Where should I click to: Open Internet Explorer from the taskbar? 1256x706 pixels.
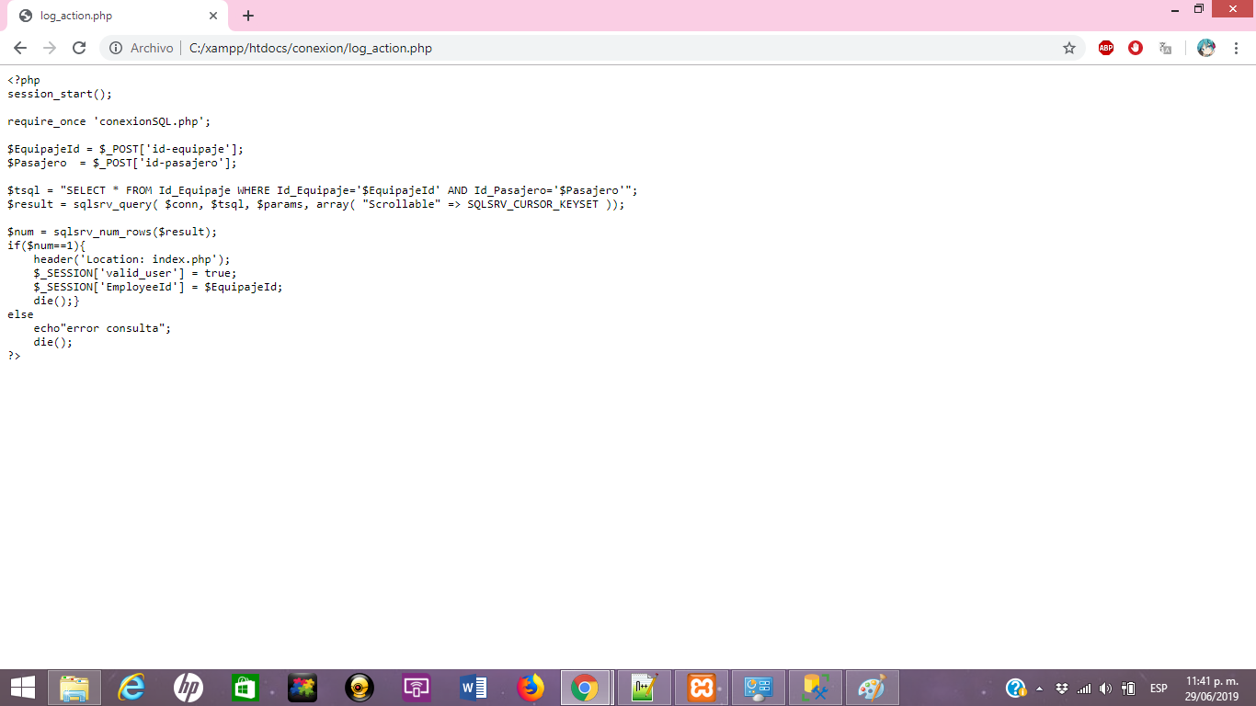131,688
